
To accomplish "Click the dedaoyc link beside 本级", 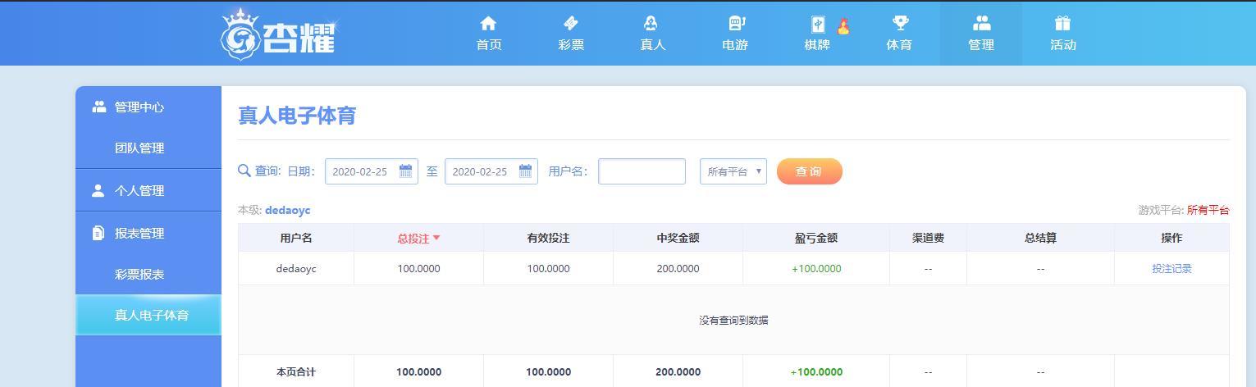I will [287, 210].
